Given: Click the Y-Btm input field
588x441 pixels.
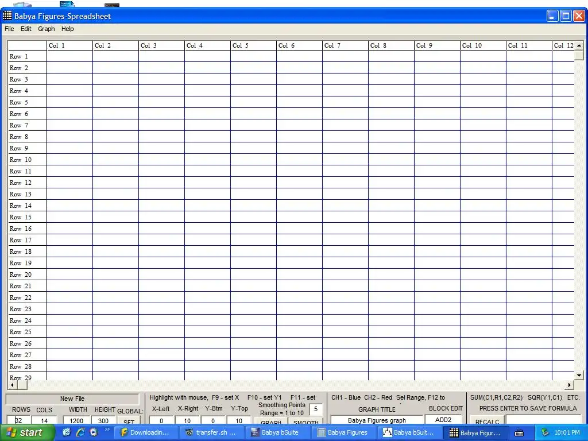Looking at the screenshot, I should (213, 420).
